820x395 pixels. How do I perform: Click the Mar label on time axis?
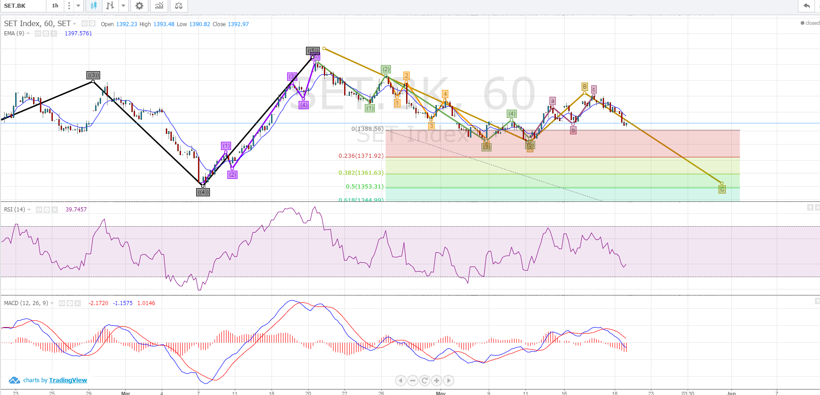(x=125, y=393)
